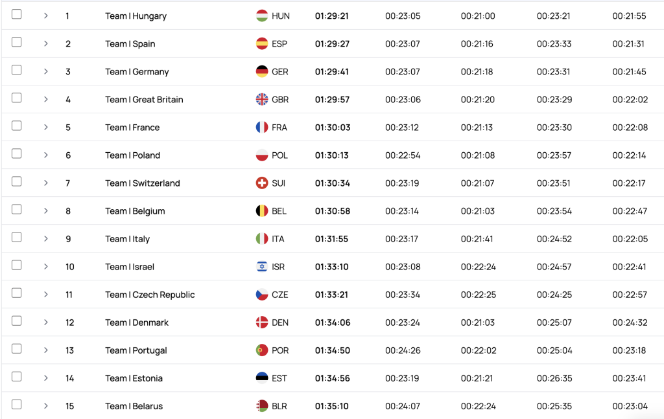Expand details for Team I Poland
Screen dimensions: 664x419
coord(46,155)
